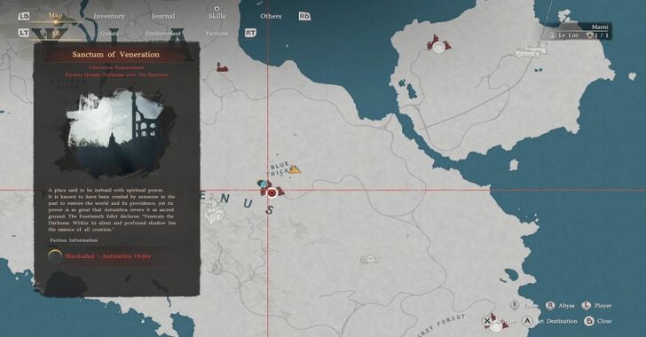This screenshot has width=646, height=337.
Task: Click the X button prompt icon
Action: click(x=487, y=320)
